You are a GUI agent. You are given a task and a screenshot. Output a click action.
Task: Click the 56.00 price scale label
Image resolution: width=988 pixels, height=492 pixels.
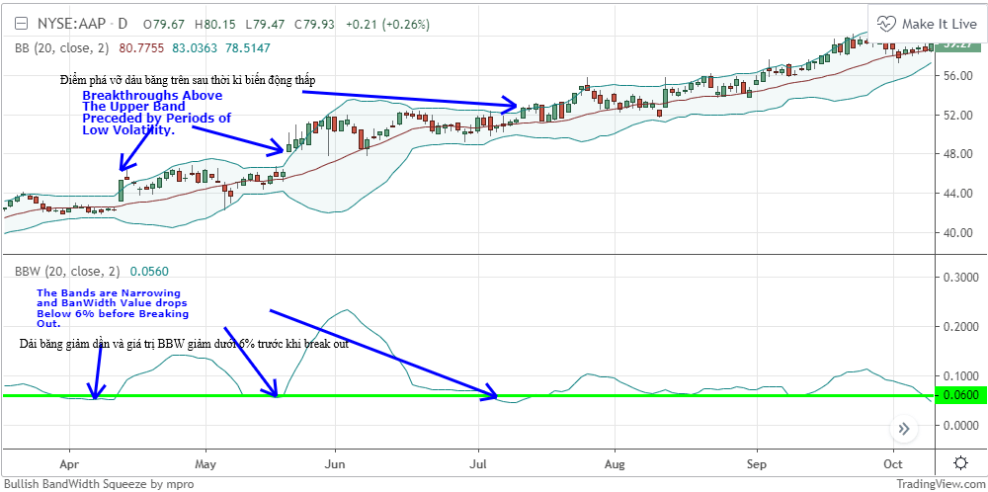pyautogui.click(x=956, y=76)
